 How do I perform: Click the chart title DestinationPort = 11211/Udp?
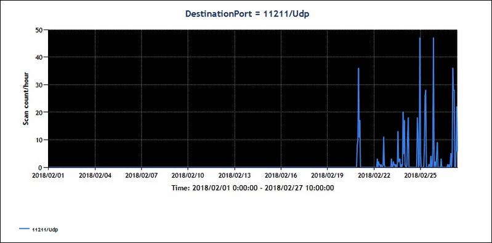[x=248, y=14]
